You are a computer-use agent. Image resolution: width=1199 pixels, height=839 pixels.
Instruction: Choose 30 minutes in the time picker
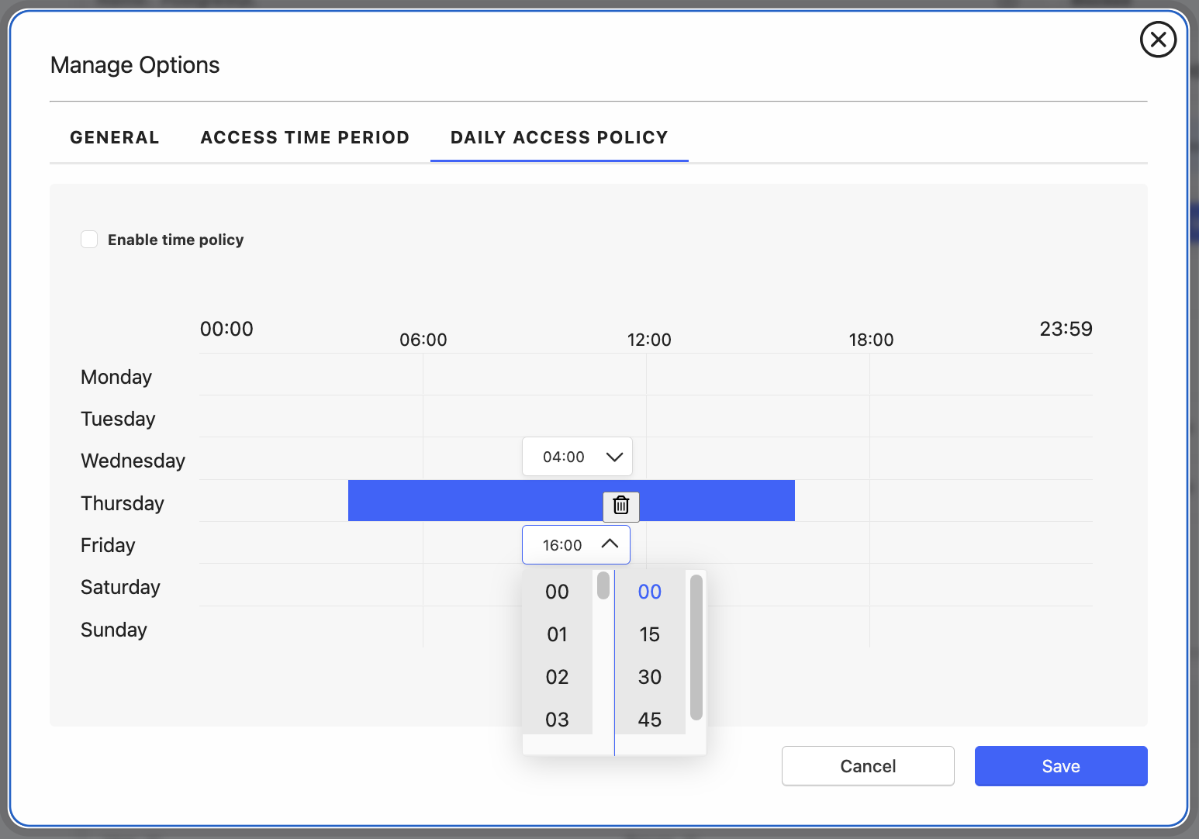click(x=649, y=677)
